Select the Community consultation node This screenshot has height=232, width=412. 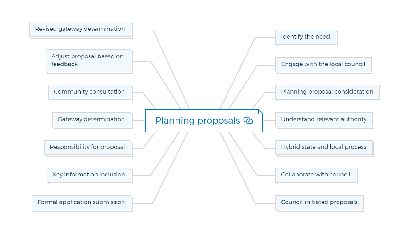click(x=90, y=92)
